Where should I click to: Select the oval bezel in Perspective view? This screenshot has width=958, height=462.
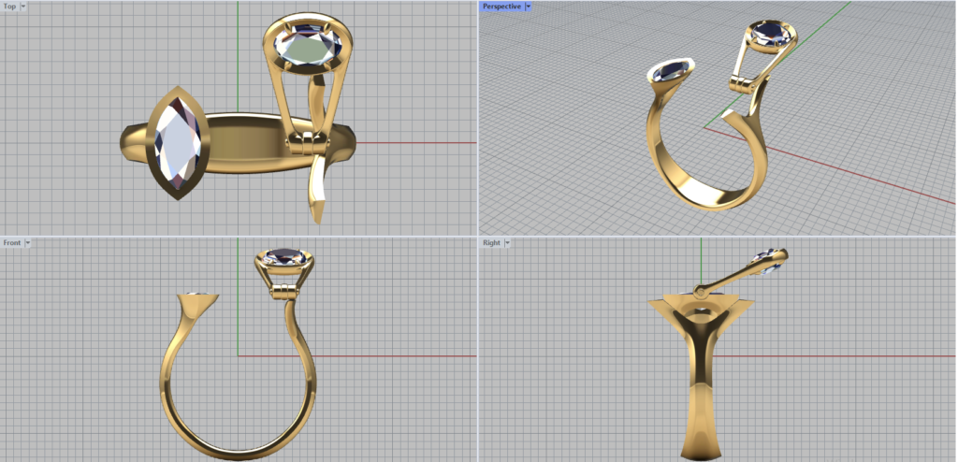coord(771,36)
